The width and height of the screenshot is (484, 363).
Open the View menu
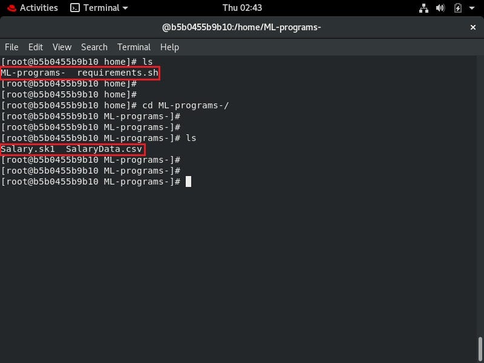[x=62, y=47]
